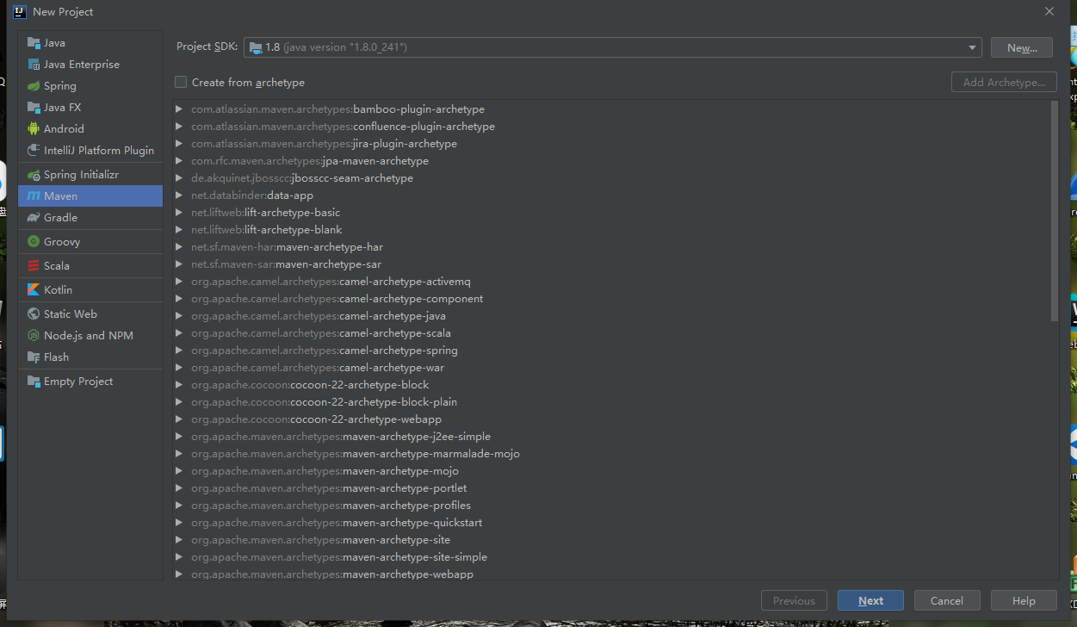Select Static Web project type label
Screen dimensions: 1077x627
[x=71, y=314]
